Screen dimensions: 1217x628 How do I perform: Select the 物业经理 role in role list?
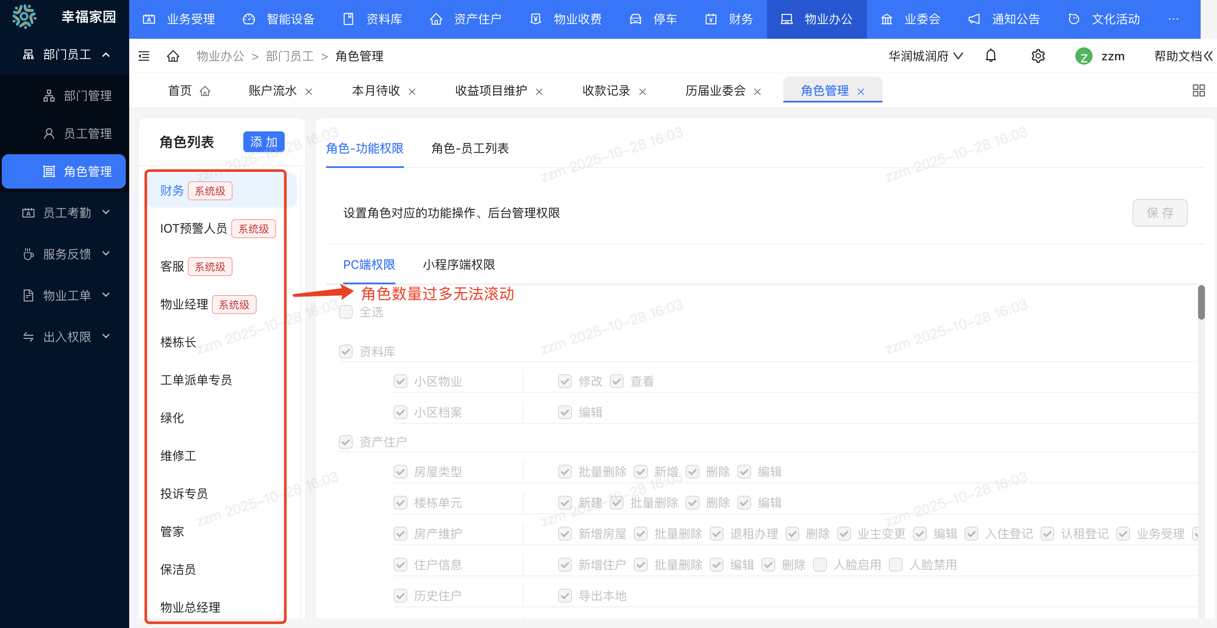click(184, 305)
